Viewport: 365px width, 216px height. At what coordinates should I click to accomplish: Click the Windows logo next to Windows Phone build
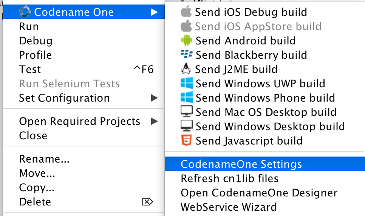coord(186,98)
